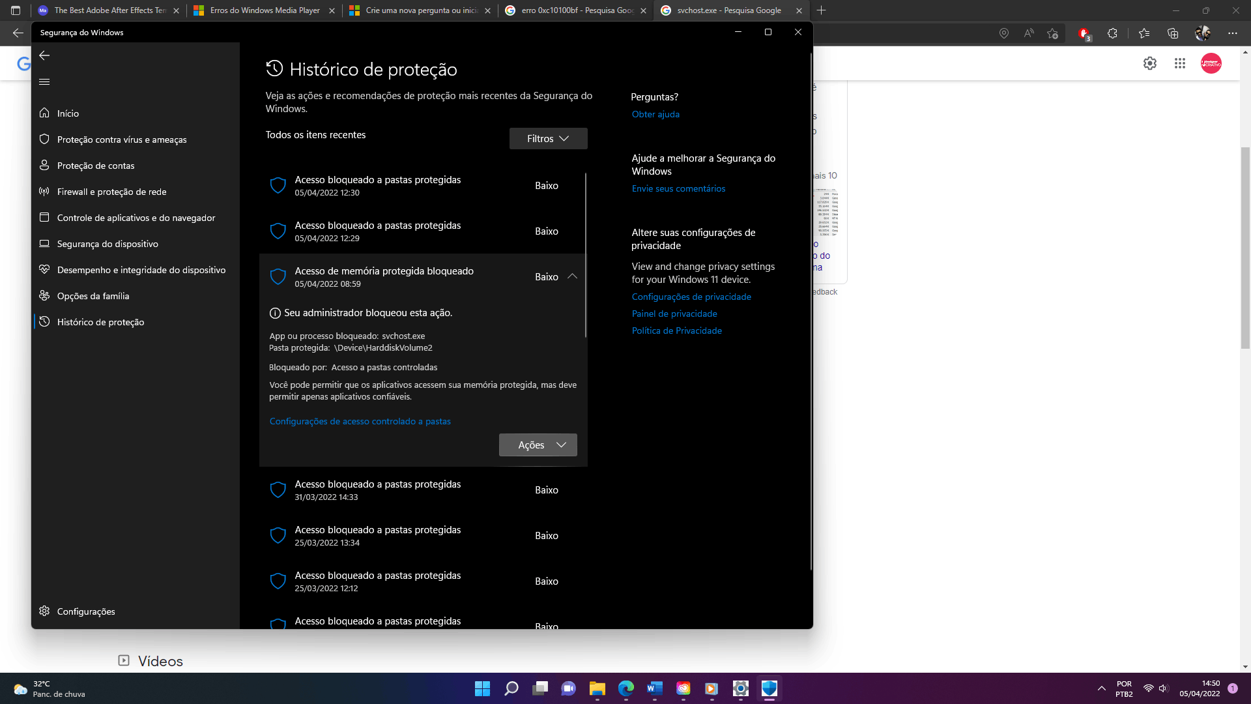The height and width of the screenshot is (704, 1251).
Task: Click the laptop icon beside Segurança do dispositivo
Action: pyautogui.click(x=44, y=243)
